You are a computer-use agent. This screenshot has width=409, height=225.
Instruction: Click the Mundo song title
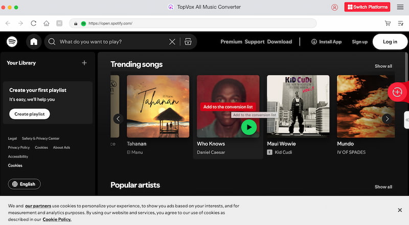[x=345, y=144]
